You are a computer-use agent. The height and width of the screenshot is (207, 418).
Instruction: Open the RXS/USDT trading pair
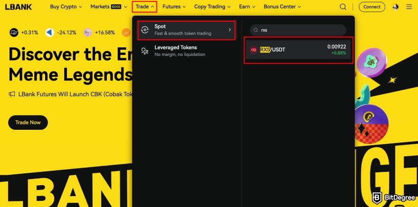tap(298, 50)
